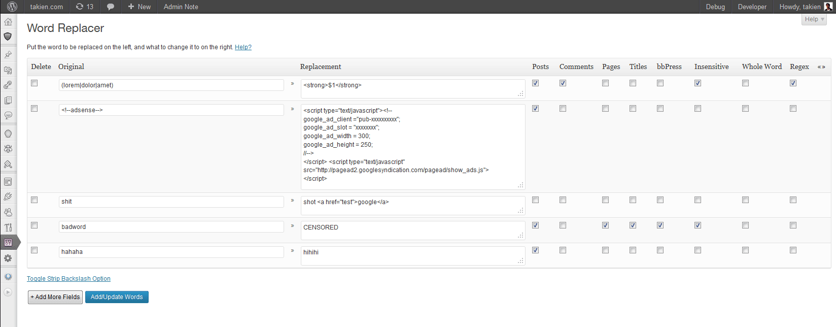Open the gavel-shaped sidebar icon
The image size is (836, 327).
click(8, 164)
